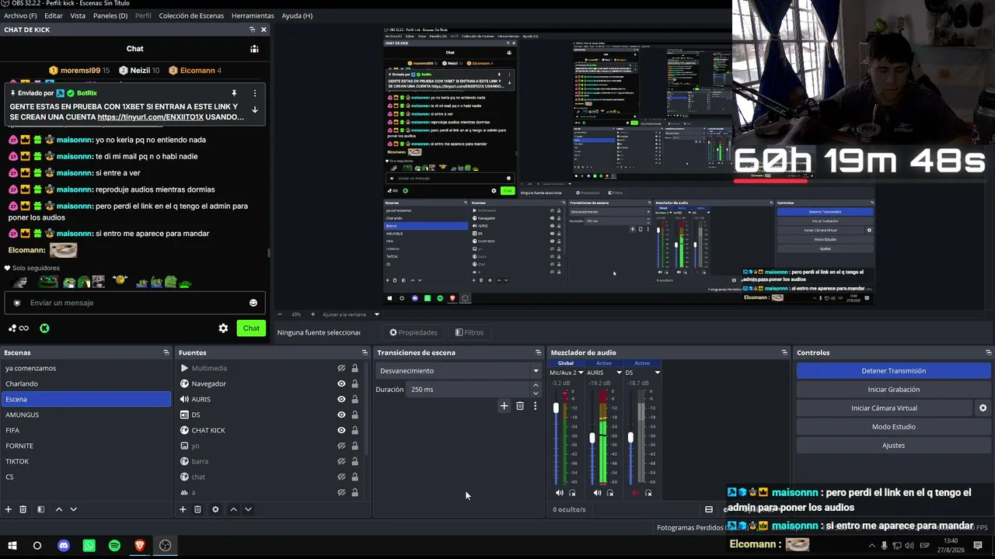Move the source down in the Fuentes toolbar

[x=248, y=509]
